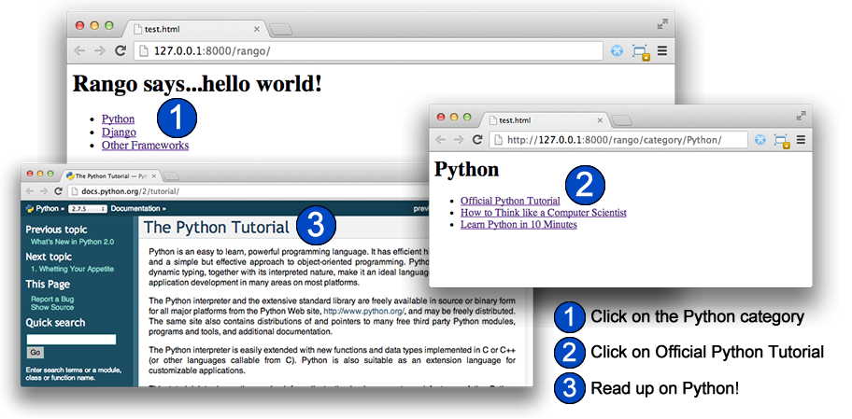Focus the Quick search text field

(71, 340)
